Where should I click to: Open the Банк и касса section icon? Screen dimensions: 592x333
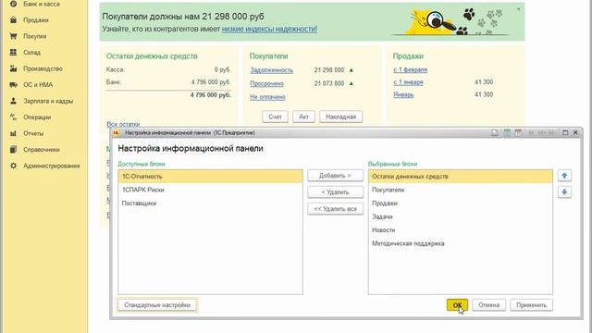(x=13, y=4)
